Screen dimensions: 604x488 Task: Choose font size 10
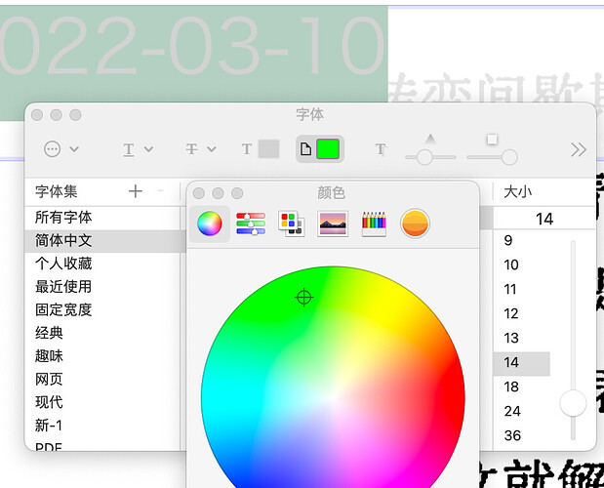click(x=522, y=265)
